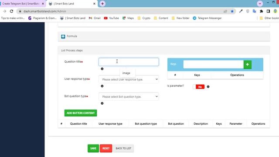The width and height of the screenshot is (279, 157).
Task: Toggle the Is parameter No switch
Action: point(199,87)
